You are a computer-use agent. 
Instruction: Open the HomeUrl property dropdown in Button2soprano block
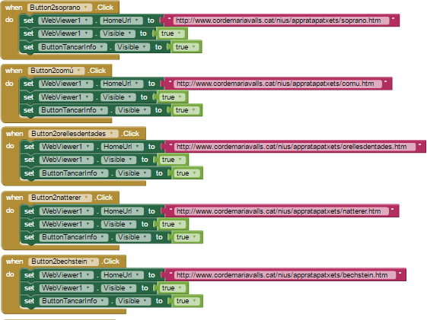pos(121,21)
